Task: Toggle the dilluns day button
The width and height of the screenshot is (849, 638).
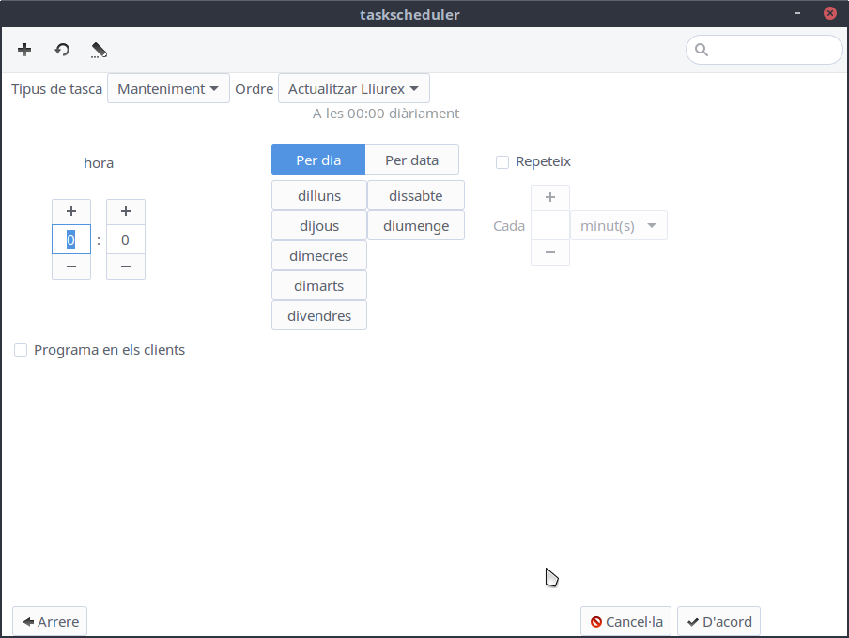Action: click(319, 196)
